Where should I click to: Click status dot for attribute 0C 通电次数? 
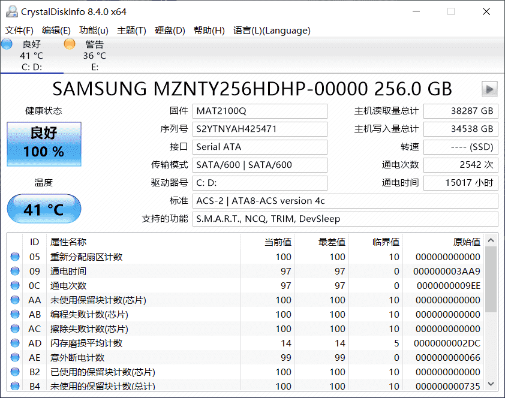tap(15, 285)
